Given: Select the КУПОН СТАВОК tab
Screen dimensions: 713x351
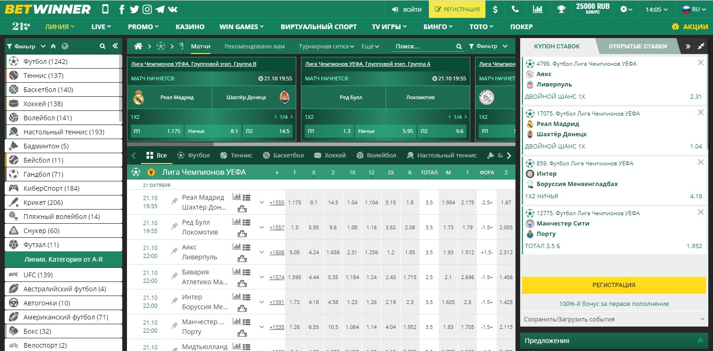Looking at the screenshot, I should pos(557,46).
